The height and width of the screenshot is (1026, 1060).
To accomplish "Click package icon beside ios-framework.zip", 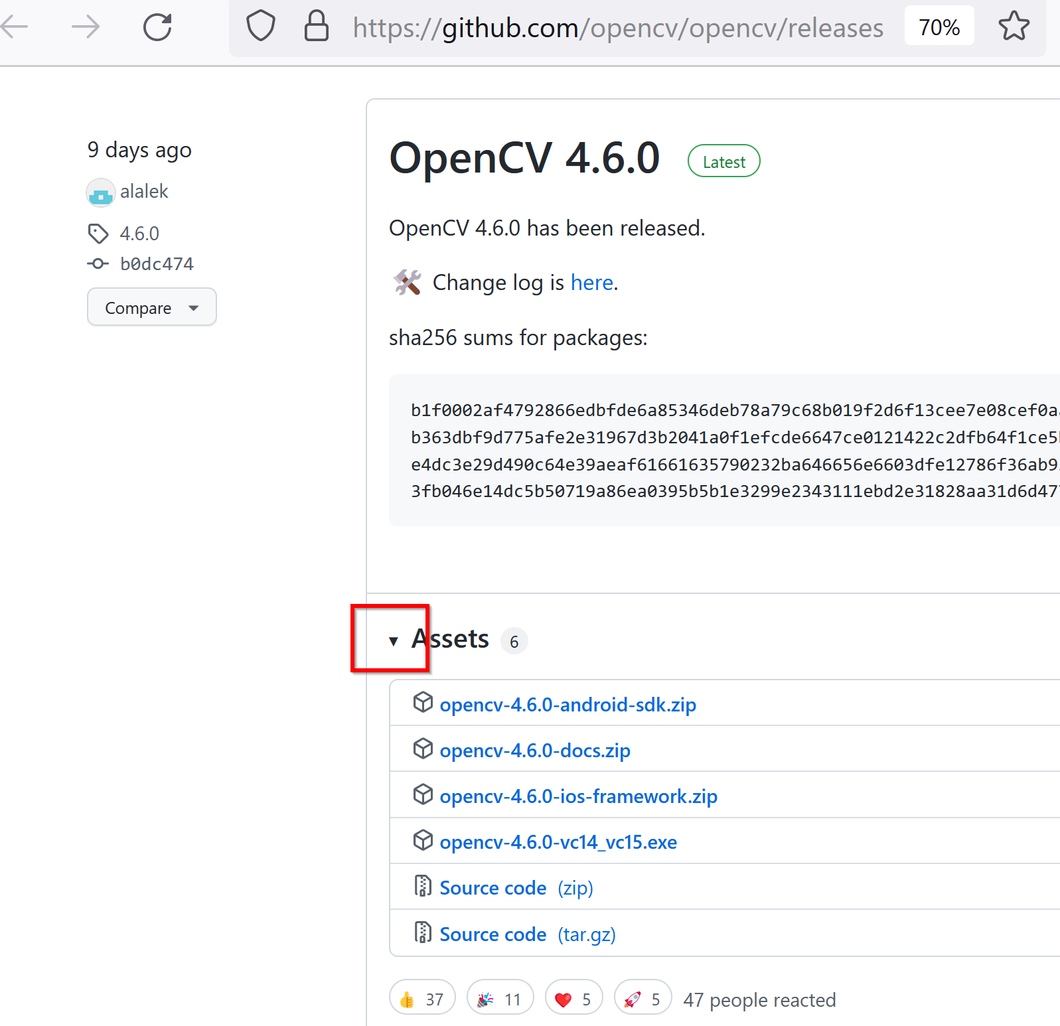I will click(x=423, y=794).
